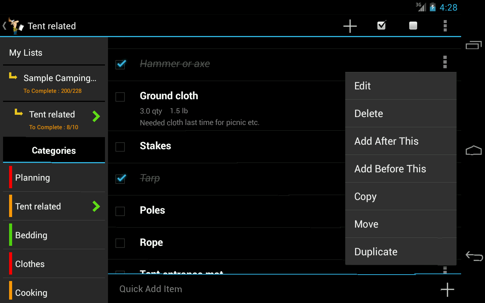
Task: Select Delete from the context menu
Action: point(401,113)
